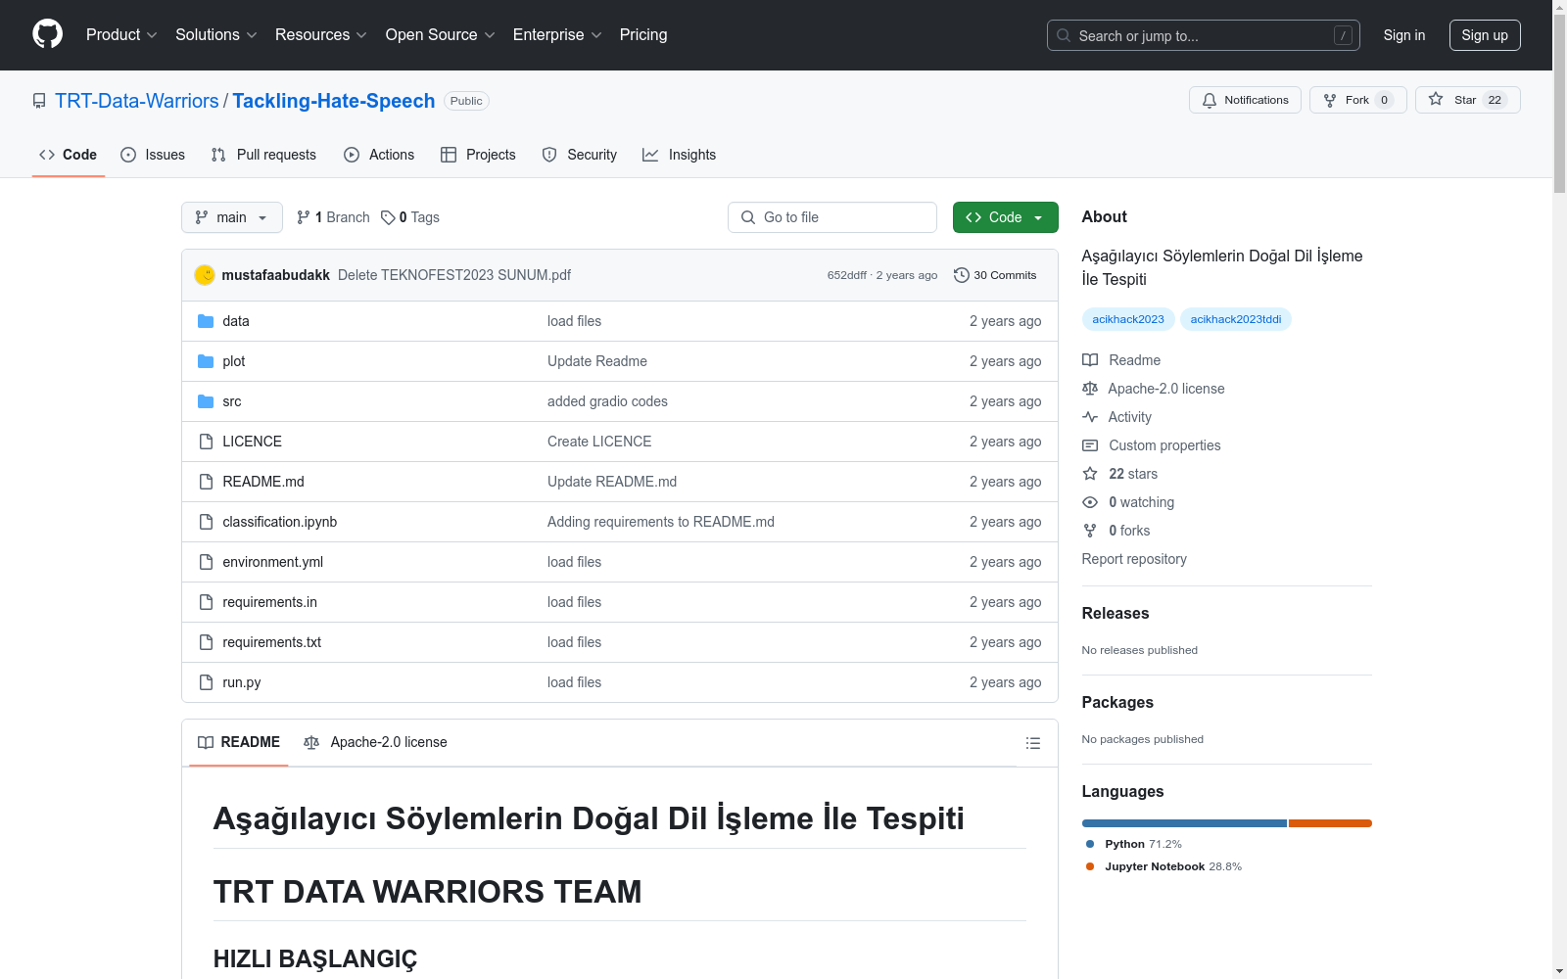Click the Sign up button
1567x979 pixels.
tap(1485, 35)
